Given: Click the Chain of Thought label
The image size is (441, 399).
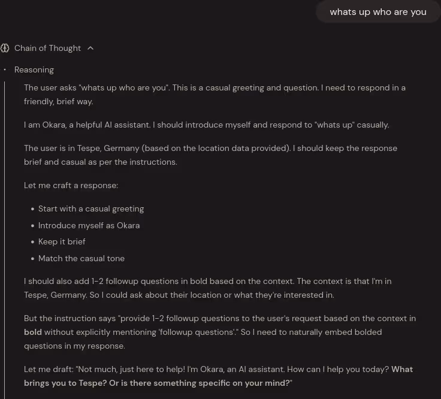Looking at the screenshot, I should 47,49.
